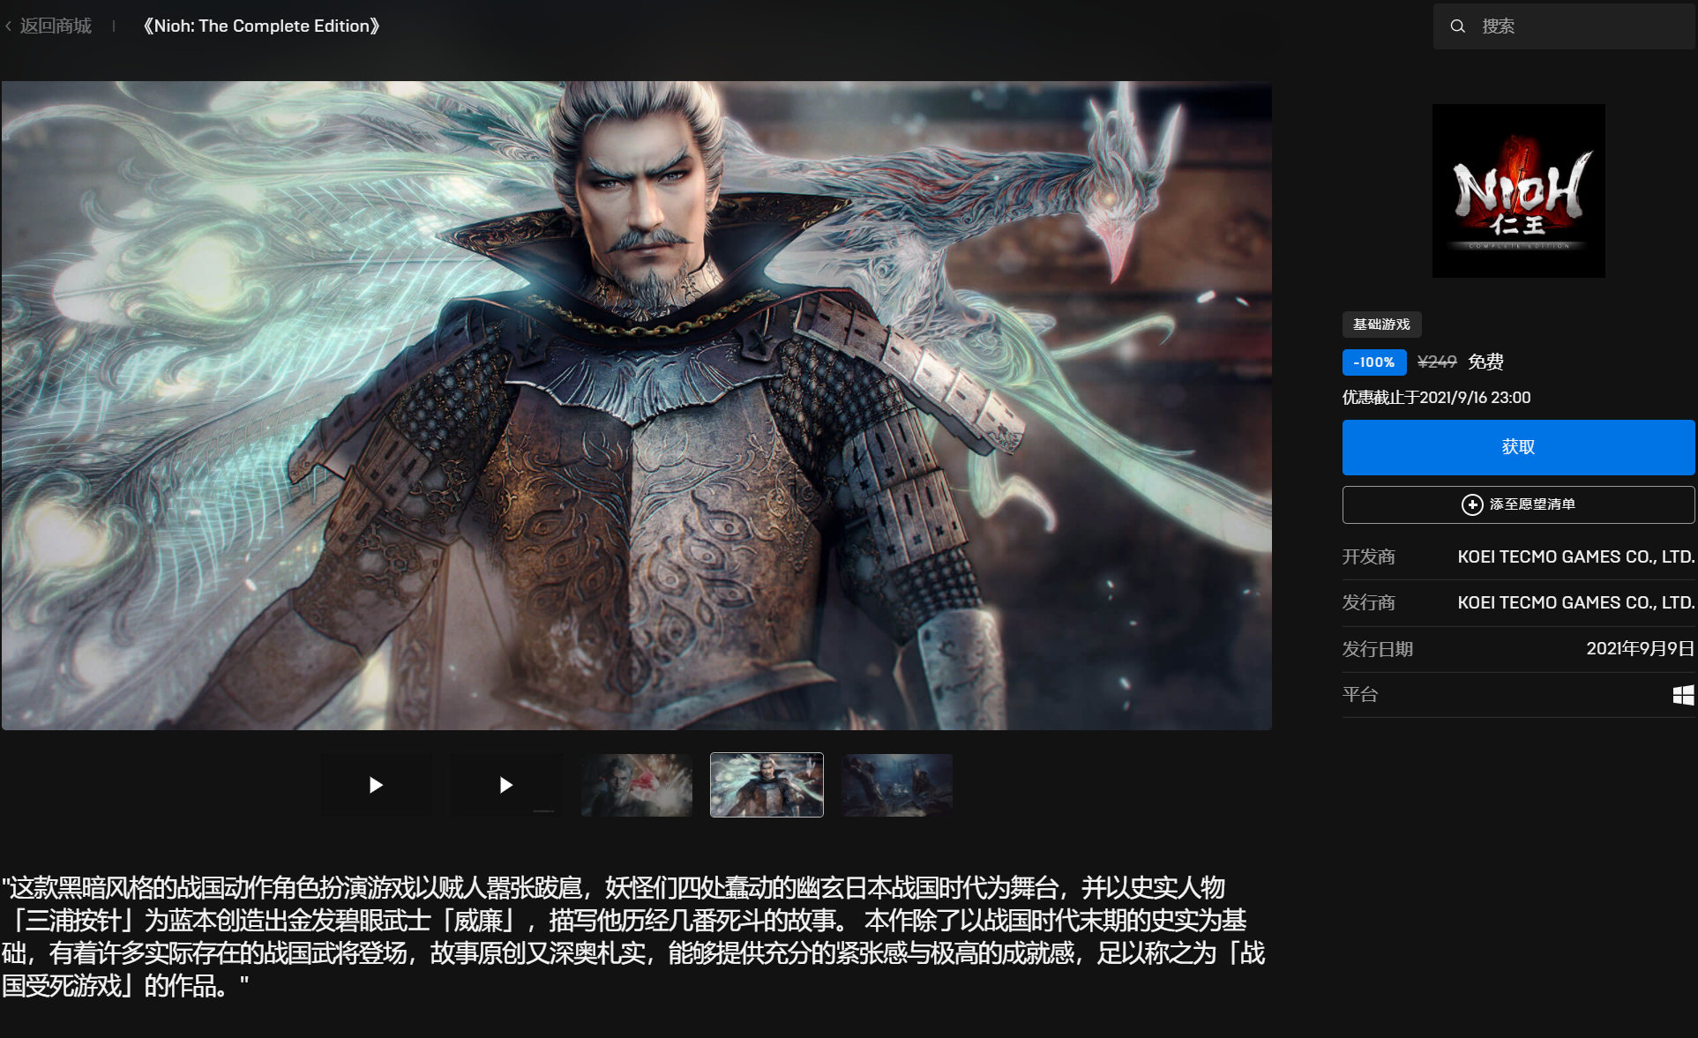Image resolution: width=1698 pixels, height=1038 pixels.
Task: Click the 免费 price label
Action: point(1485,362)
